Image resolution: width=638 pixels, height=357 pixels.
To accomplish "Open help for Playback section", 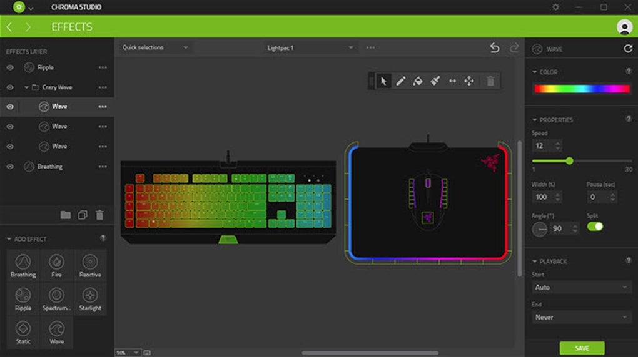I will 629,260.
